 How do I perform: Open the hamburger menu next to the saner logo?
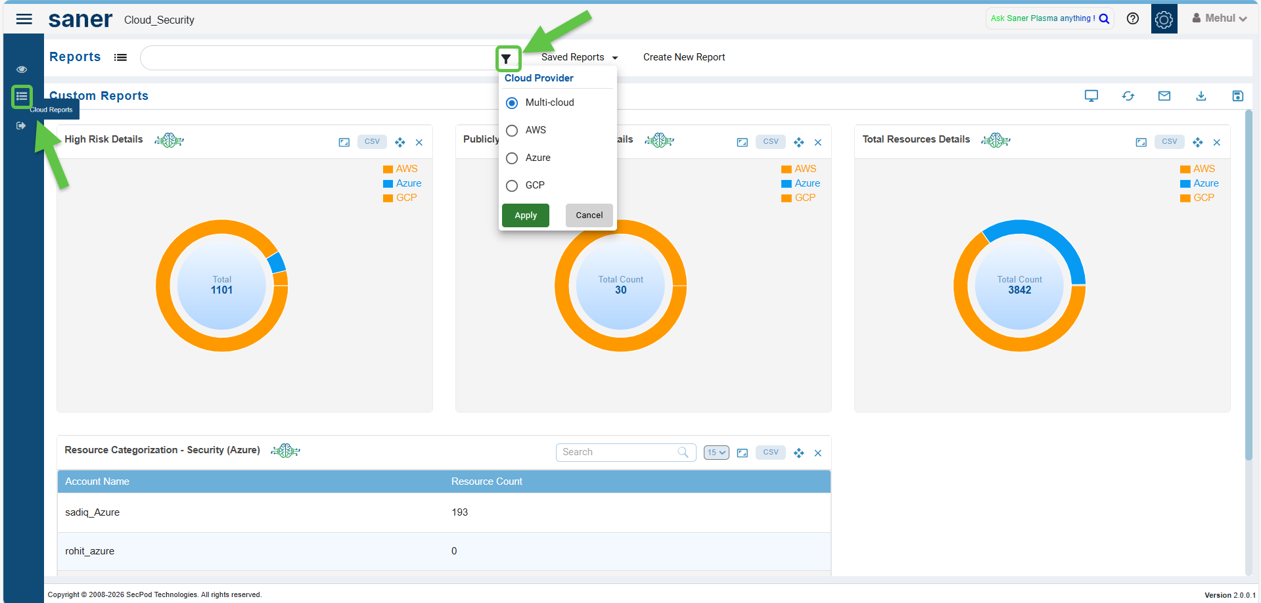pyautogui.click(x=24, y=19)
